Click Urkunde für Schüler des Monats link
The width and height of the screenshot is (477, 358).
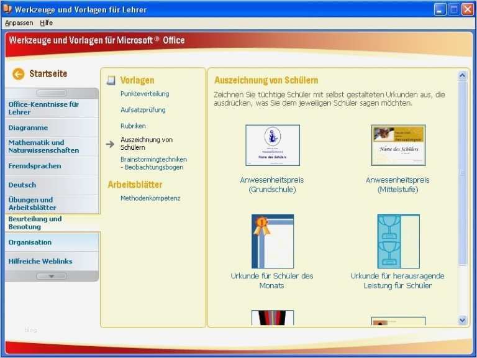(272, 281)
